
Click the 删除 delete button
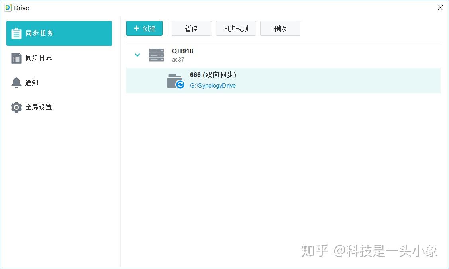click(280, 28)
